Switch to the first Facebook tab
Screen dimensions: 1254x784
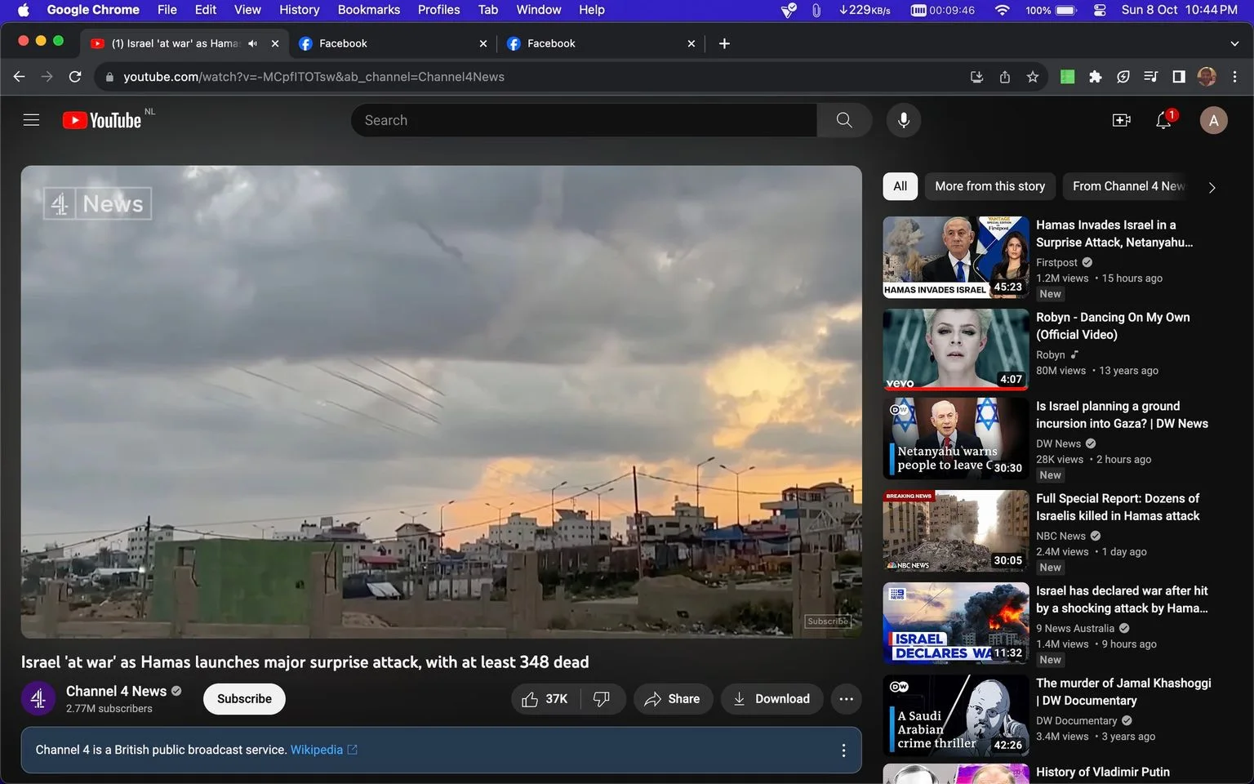pos(393,43)
